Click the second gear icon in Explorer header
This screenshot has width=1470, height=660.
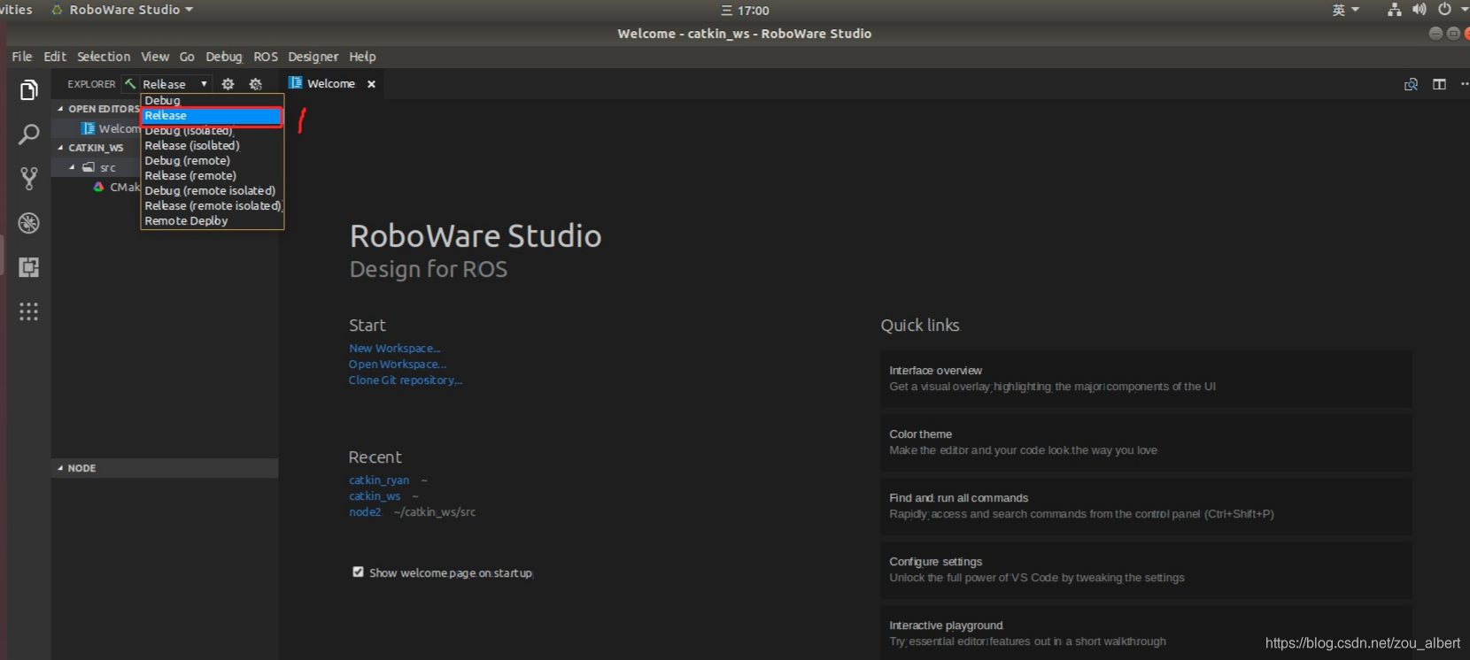pos(256,84)
